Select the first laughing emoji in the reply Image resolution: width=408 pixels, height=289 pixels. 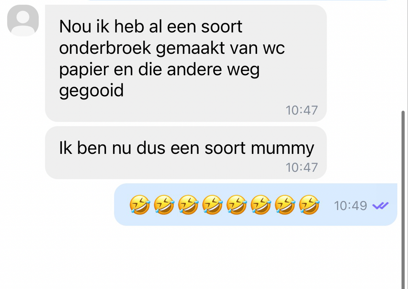coord(139,205)
